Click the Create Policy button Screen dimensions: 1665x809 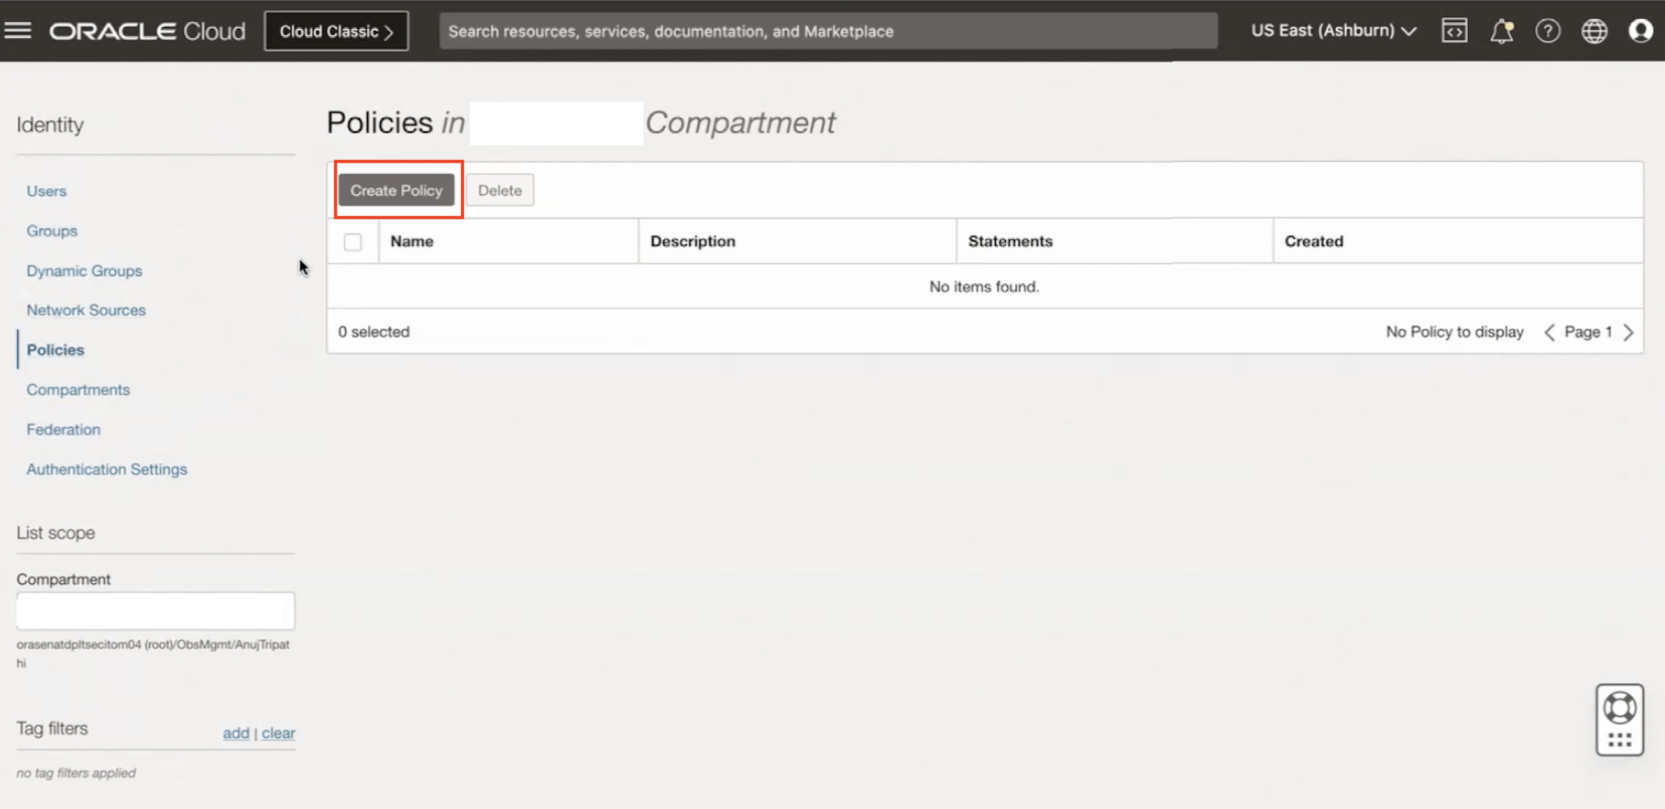(396, 189)
